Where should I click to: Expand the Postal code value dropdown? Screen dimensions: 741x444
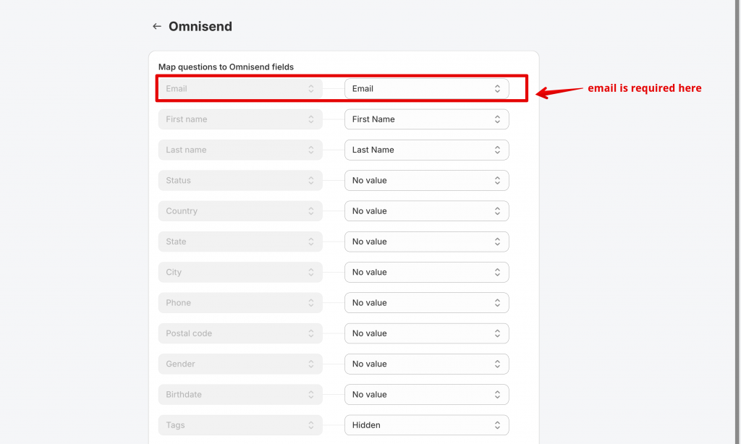(x=426, y=333)
